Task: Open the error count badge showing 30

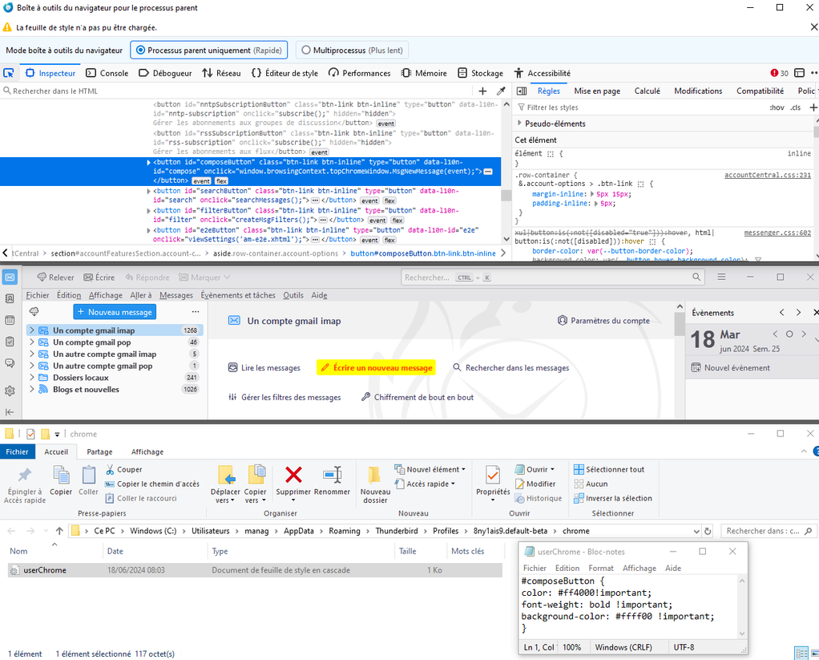Action: tap(779, 73)
